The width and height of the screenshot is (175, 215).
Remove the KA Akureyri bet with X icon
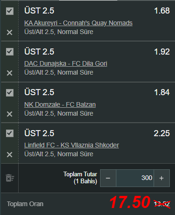10,32
